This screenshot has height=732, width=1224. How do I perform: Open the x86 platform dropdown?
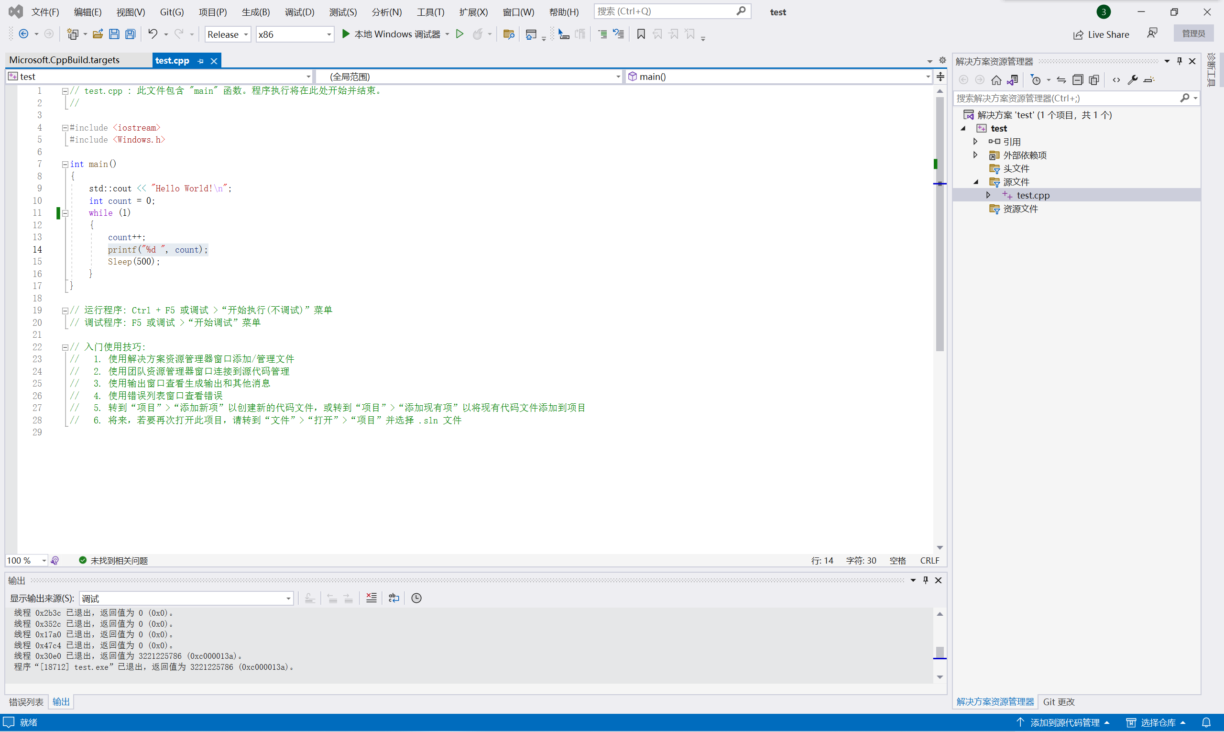tap(295, 34)
